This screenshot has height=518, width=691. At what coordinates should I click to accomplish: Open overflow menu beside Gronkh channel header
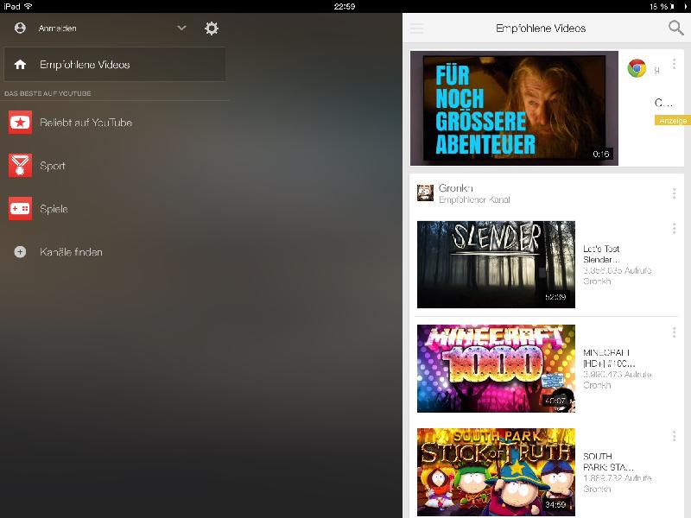click(x=674, y=193)
